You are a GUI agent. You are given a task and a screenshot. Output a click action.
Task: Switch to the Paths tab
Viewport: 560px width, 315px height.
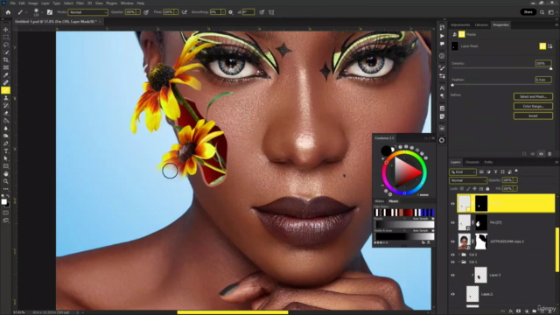(488, 162)
